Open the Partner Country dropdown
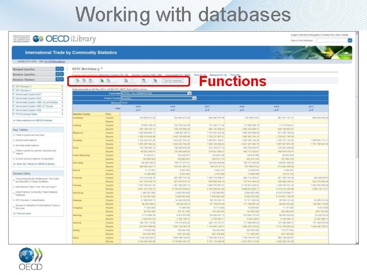This screenshot has height=275, width=367. pos(159,98)
